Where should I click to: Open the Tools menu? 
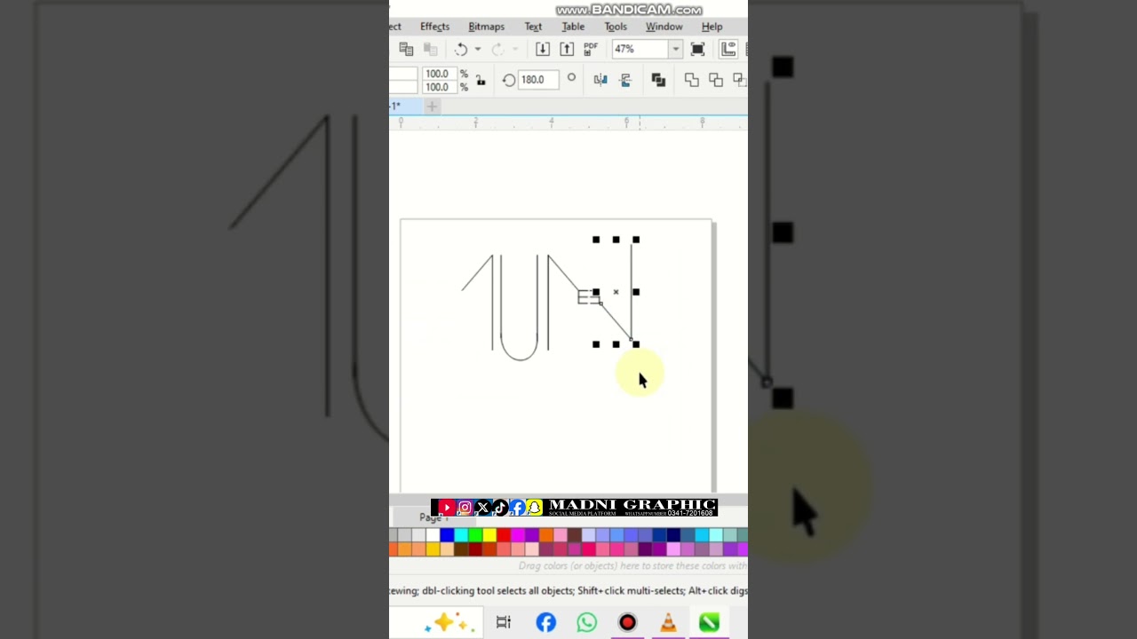click(616, 27)
